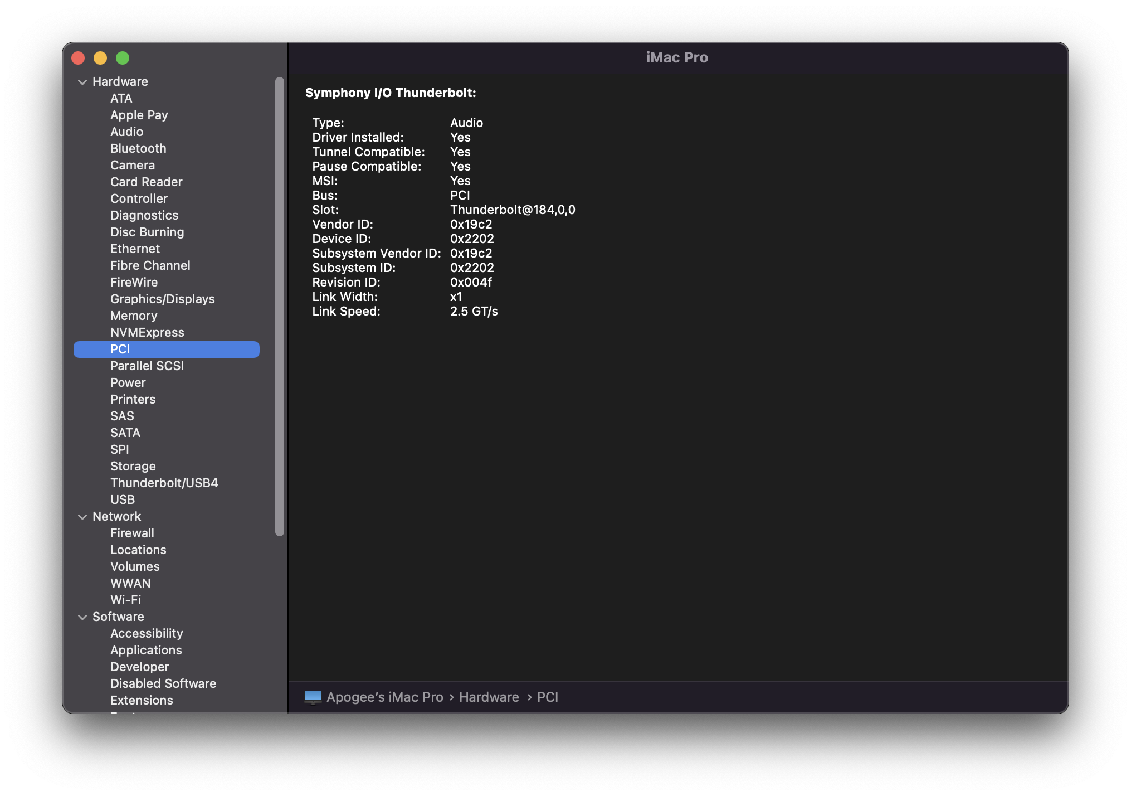Click the Slot value Thunderbolt@184,0,0
This screenshot has width=1131, height=796.
tap(513, 210)
